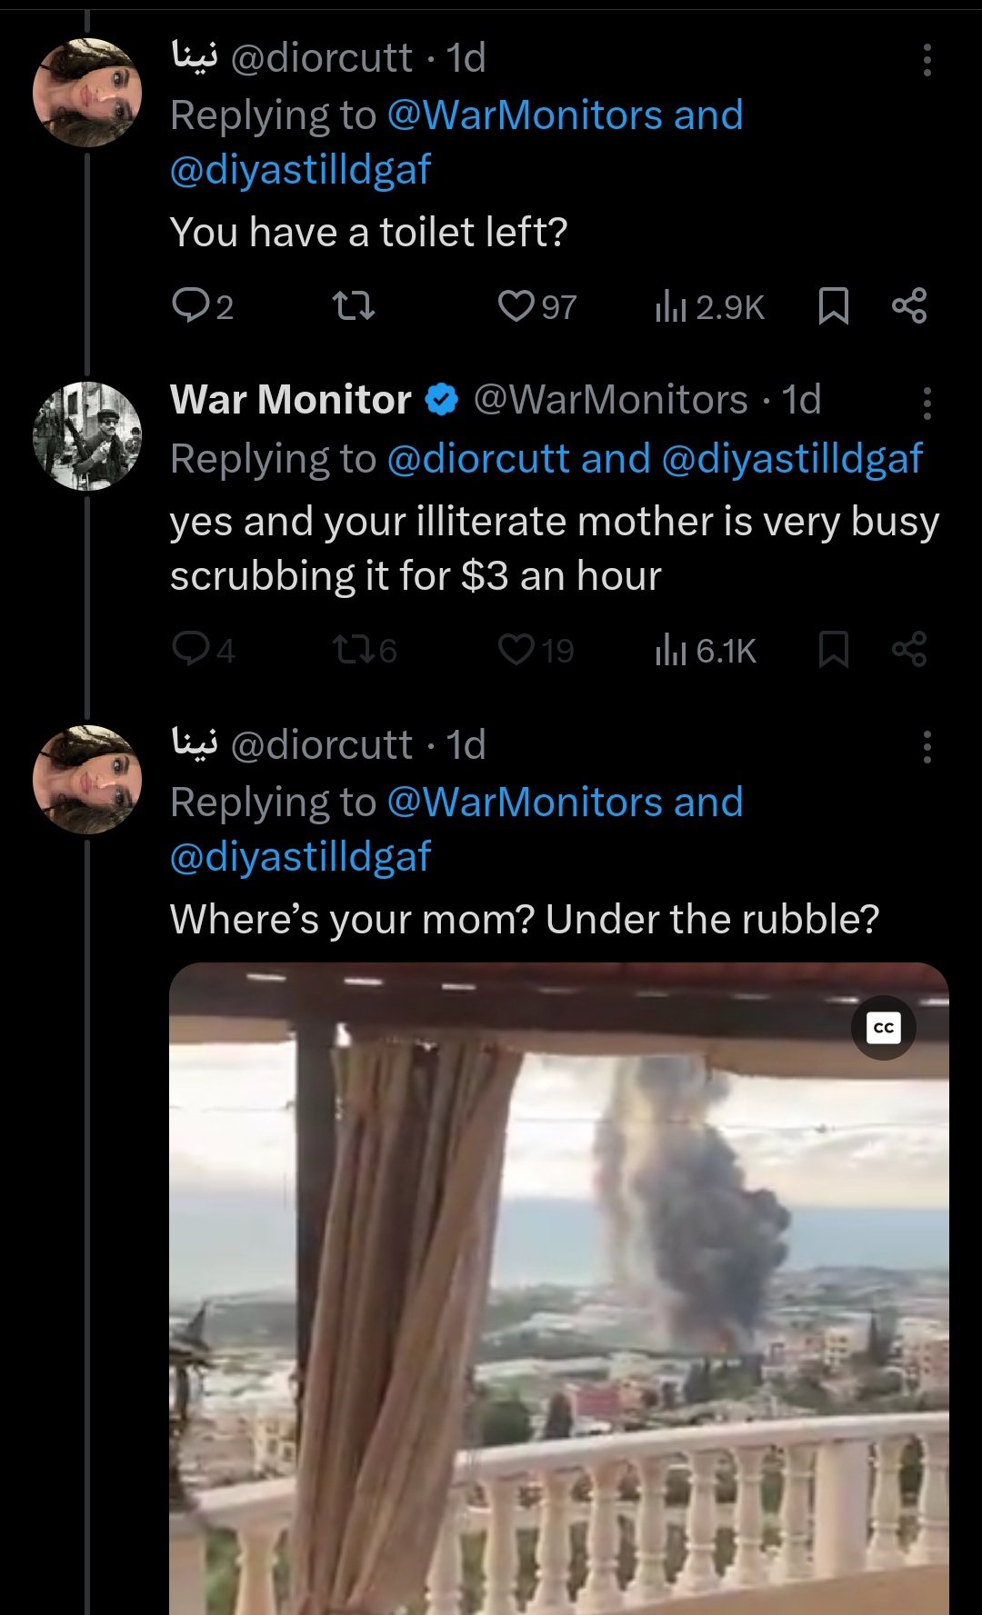Share War Monitor's reply tweet
The height and width of the screenshot is (1615, 982).
(909, 650)
